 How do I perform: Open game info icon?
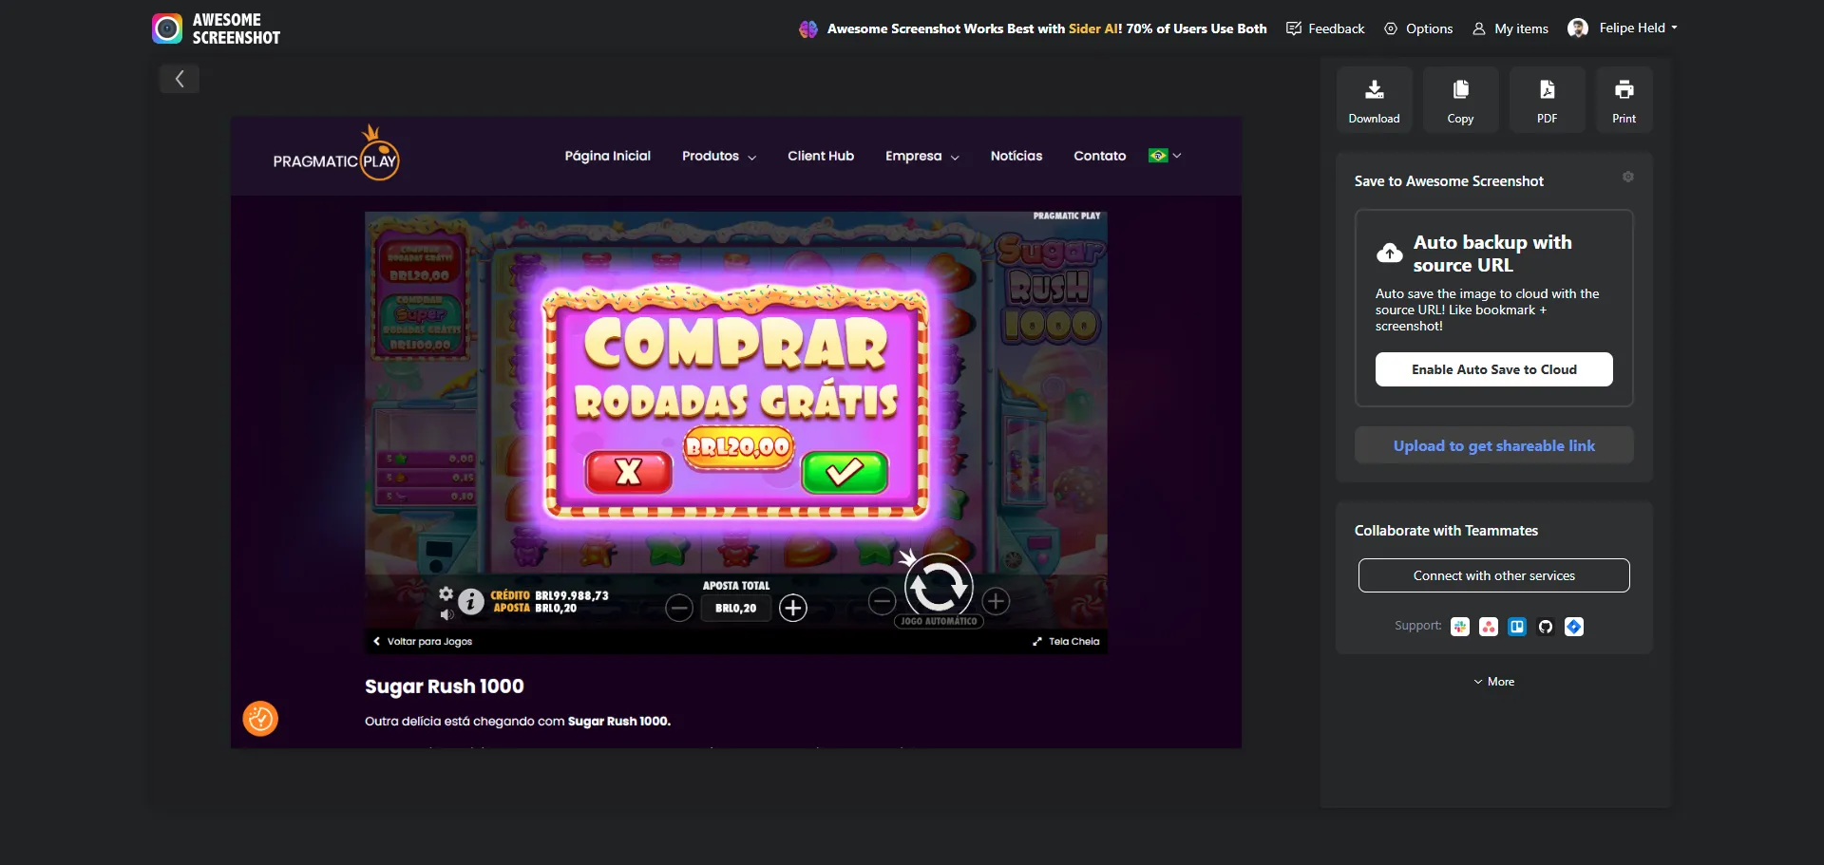click(x=471, y=601)
